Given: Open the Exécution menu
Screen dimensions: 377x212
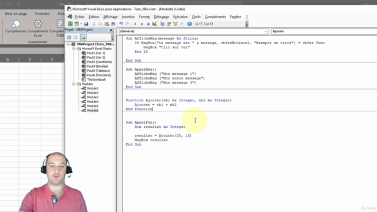Looking at the screenshot, I should (x=180, y=17).
